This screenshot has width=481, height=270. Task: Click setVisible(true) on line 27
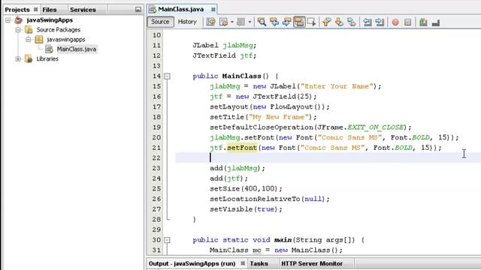coord(244,209)
